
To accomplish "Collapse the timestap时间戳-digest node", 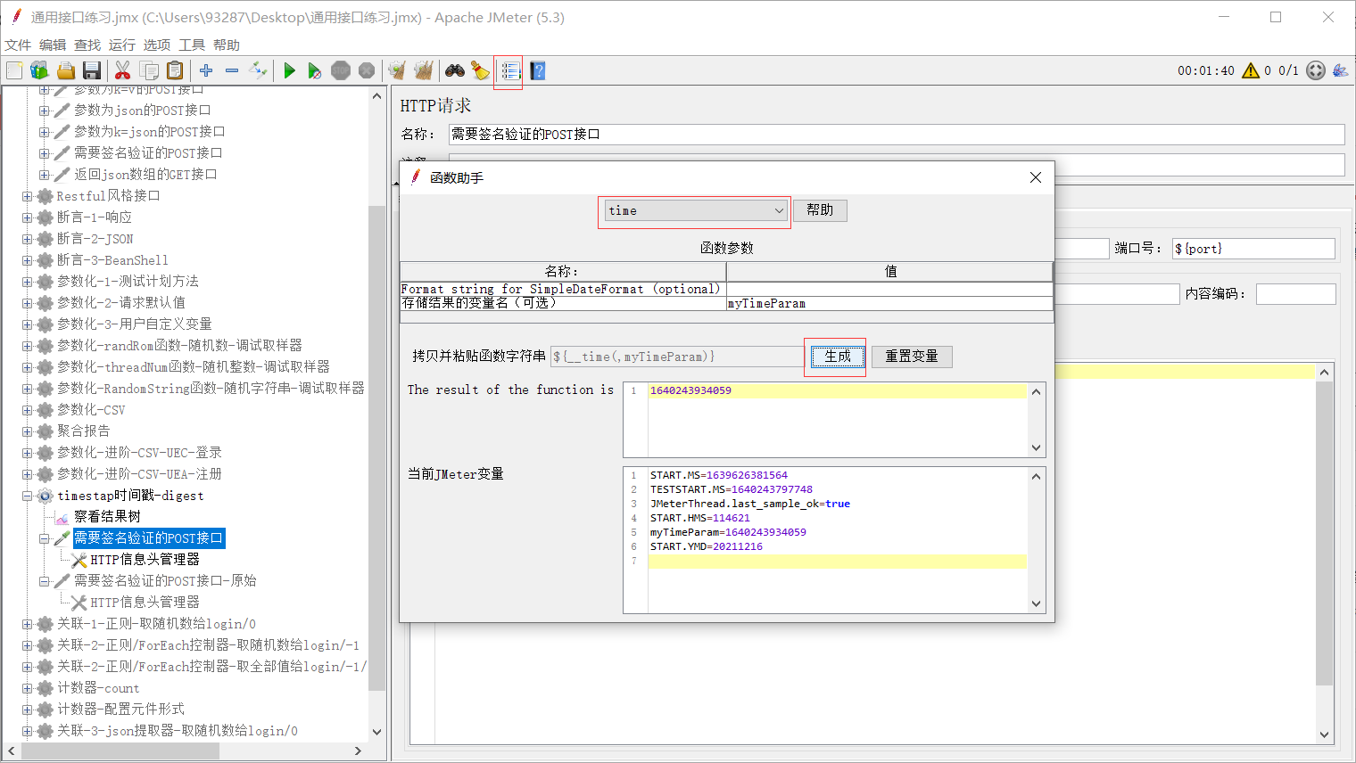I will [x=28, y=496].
